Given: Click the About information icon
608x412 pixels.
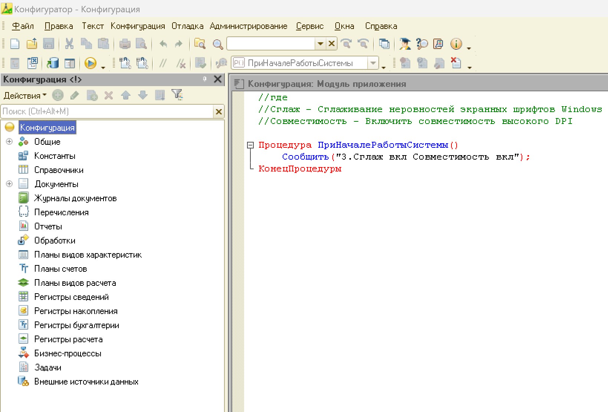Looking at the screenshot, I should pos(456,44).
